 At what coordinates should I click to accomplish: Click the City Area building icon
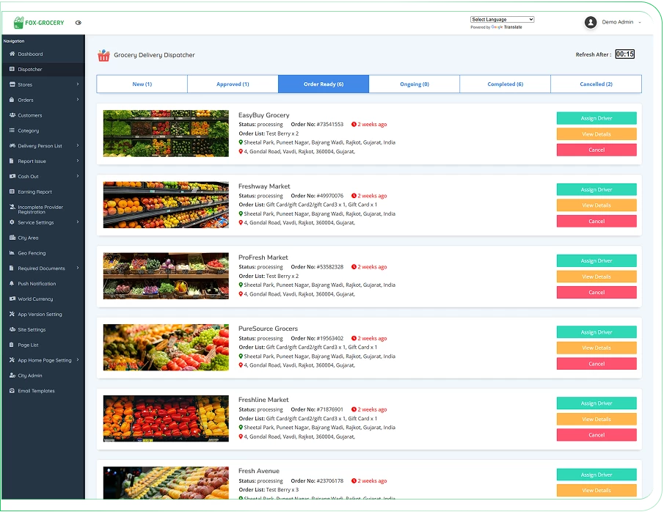click(12, 238)
